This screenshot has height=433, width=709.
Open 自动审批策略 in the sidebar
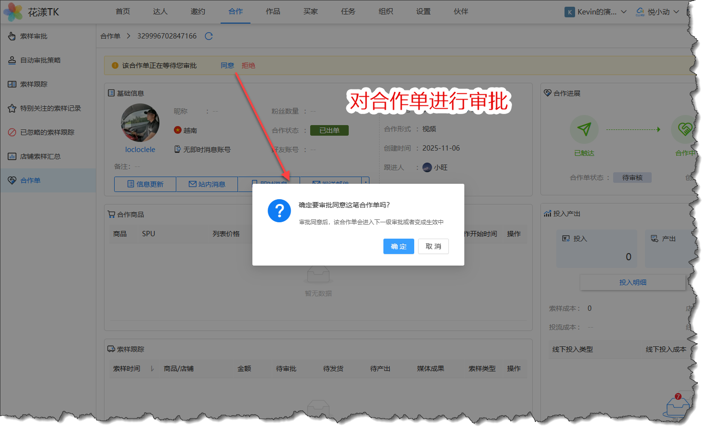coord(40,60)
